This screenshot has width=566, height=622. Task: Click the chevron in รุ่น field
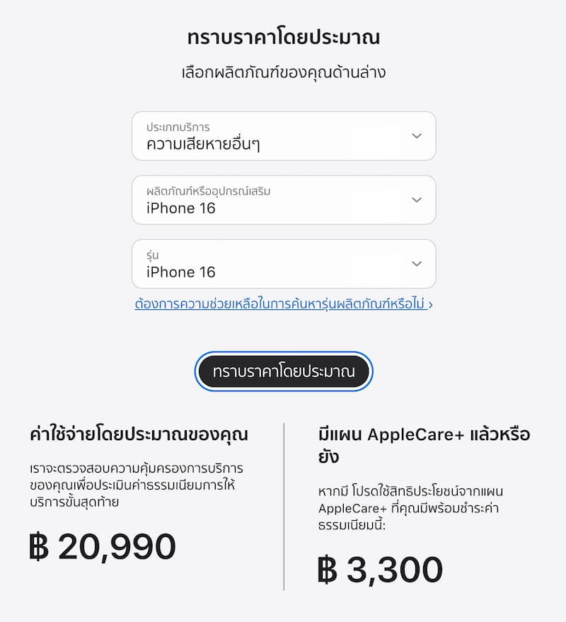pyautogui.click(x=417, y=264)
